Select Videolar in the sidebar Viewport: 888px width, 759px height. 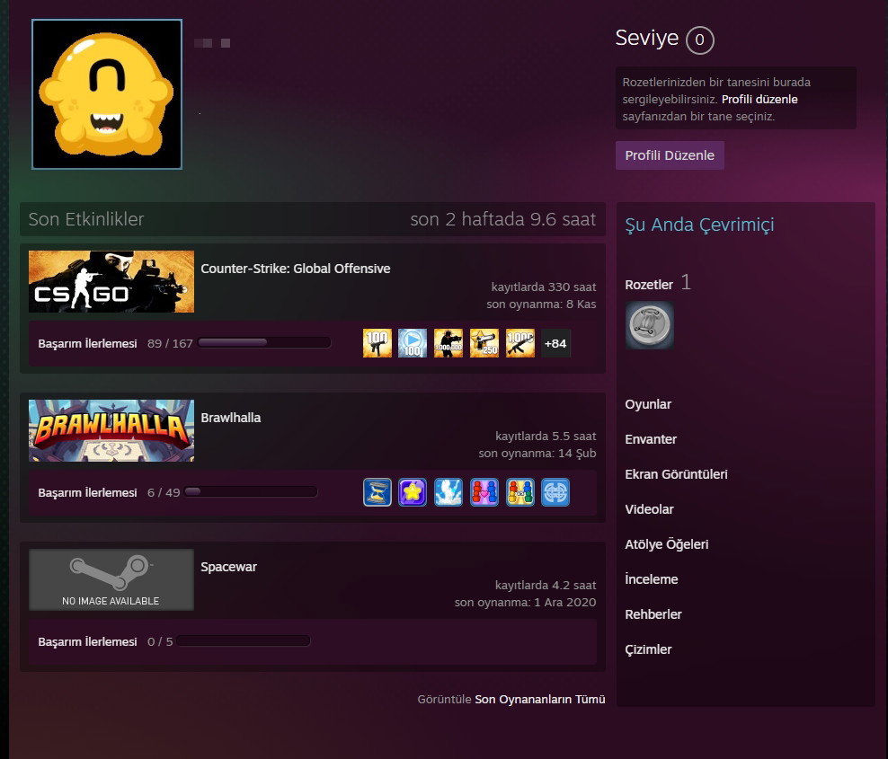649,509
